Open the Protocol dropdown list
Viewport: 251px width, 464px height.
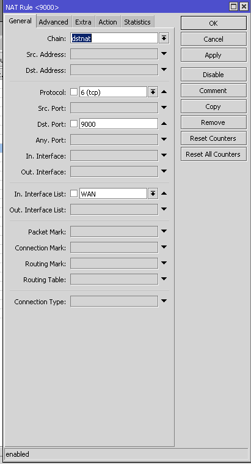coord(153,92)
